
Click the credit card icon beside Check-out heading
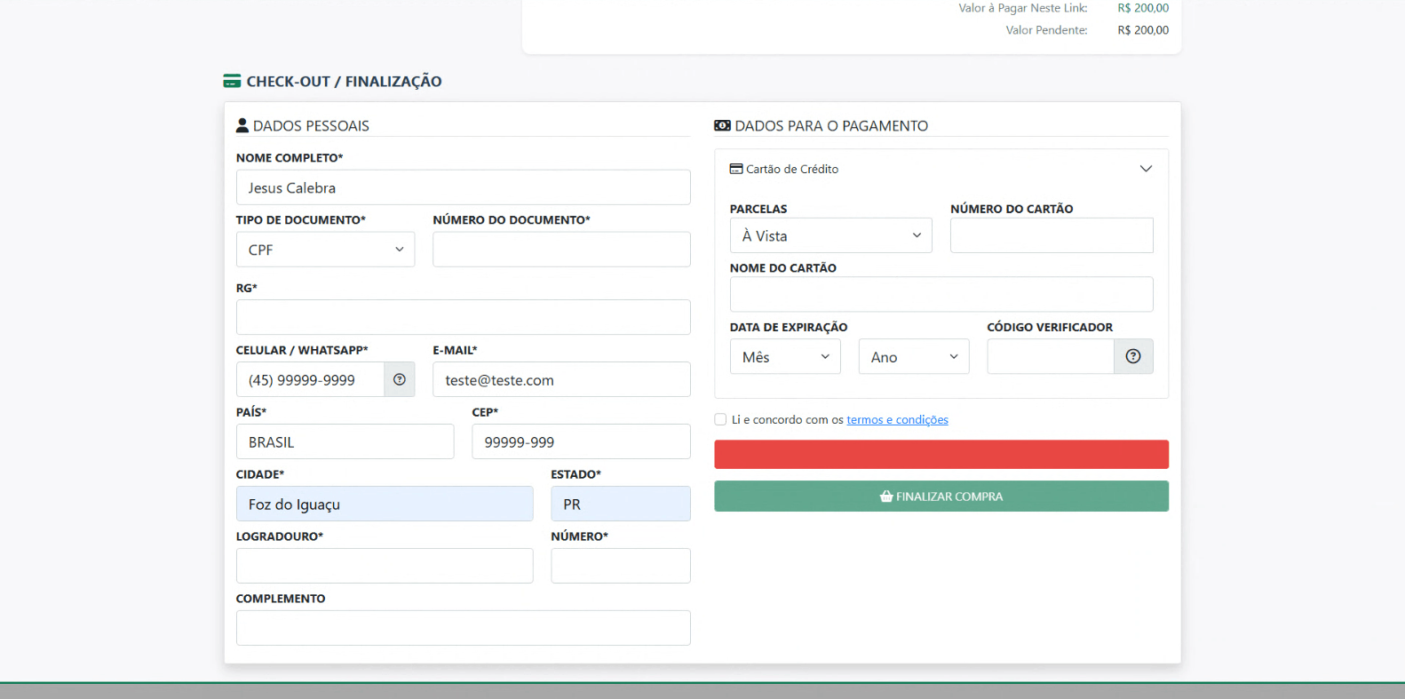click(232, 82)
